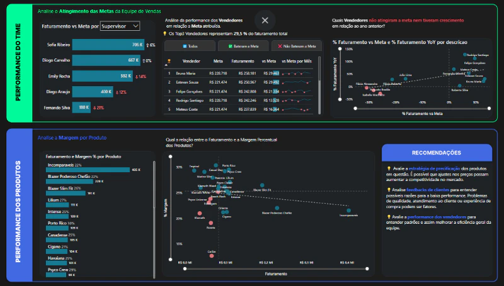504x286 pixels.
Task: Click Diego Araujo 400 K bar
Action: 93,92
